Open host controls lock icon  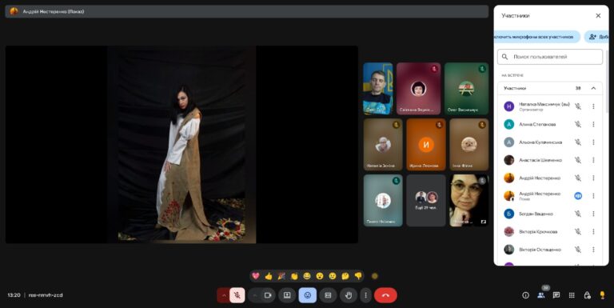(x=587, y=295)
